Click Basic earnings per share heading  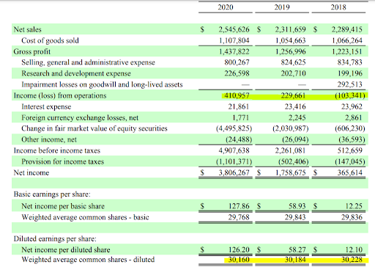click(52, 194)
